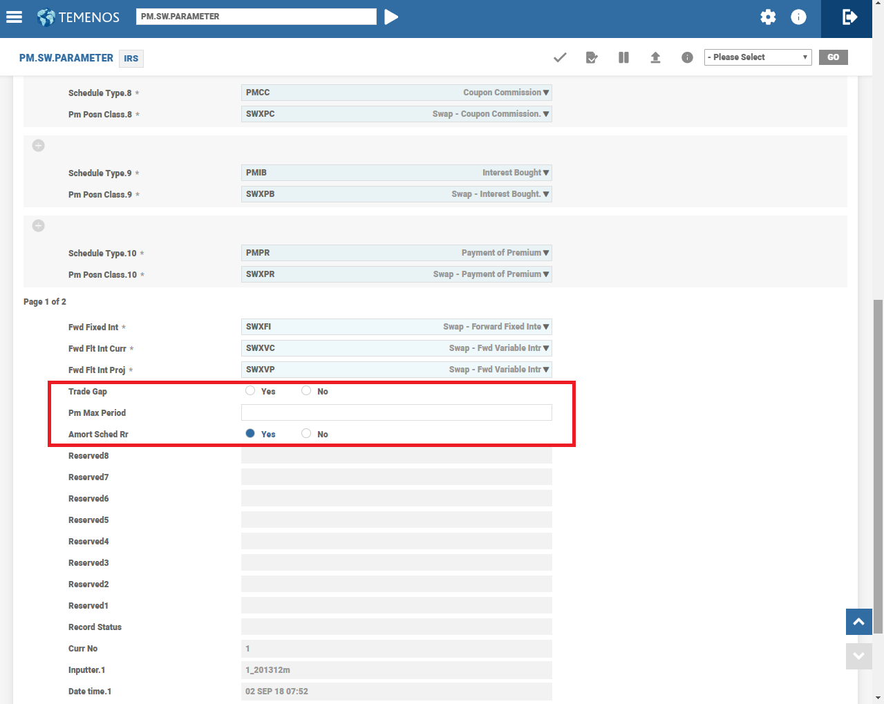Set Amort Sched Rr to No

(306, 434)
